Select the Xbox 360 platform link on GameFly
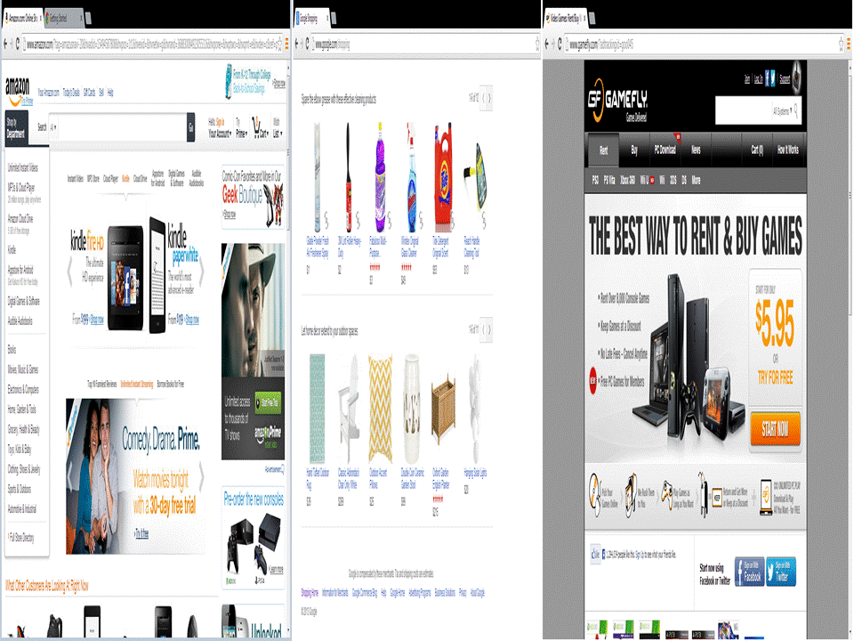854x641 pixels. coord(627,181)
